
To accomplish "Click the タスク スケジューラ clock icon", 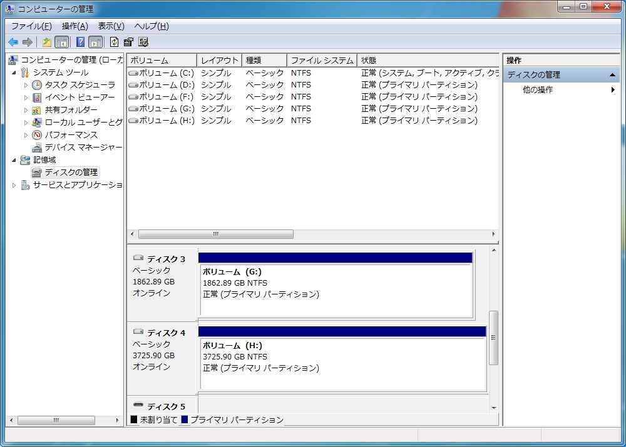I will tap(37, 85).
